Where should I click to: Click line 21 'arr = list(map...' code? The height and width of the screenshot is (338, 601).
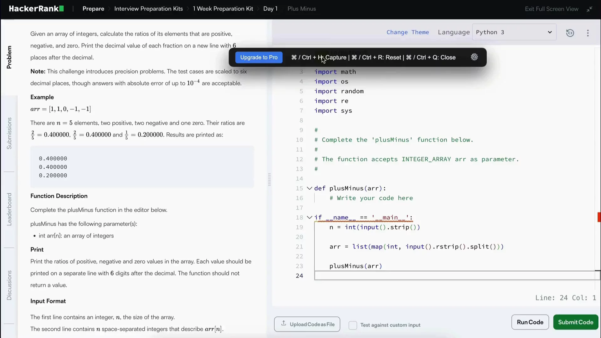[x=416, y=247]
